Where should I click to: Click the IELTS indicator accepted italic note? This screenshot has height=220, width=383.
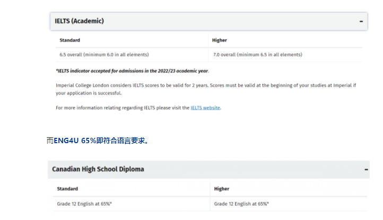[x=132, y=71]
